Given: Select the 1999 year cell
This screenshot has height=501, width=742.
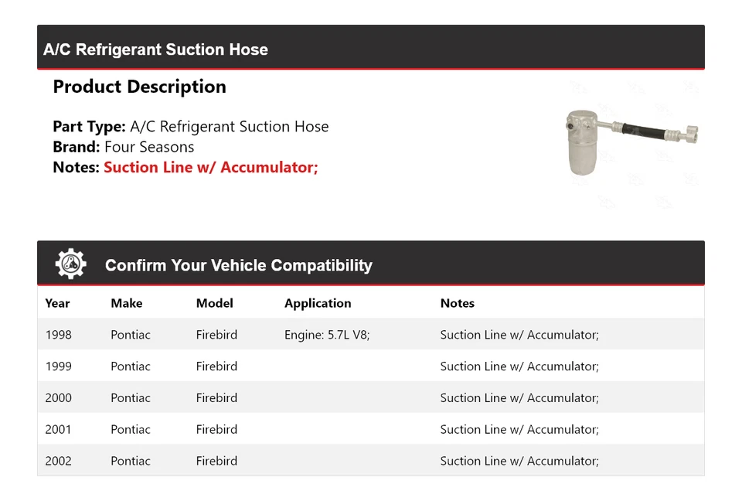Looking at the screenshot, I should (58, 366).
